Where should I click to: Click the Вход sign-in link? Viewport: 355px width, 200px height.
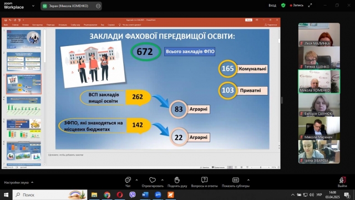272,6
